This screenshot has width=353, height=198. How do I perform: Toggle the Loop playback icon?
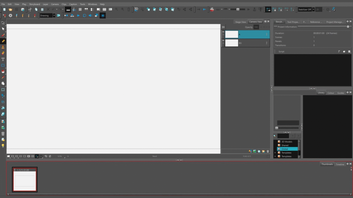coord(84,15)
